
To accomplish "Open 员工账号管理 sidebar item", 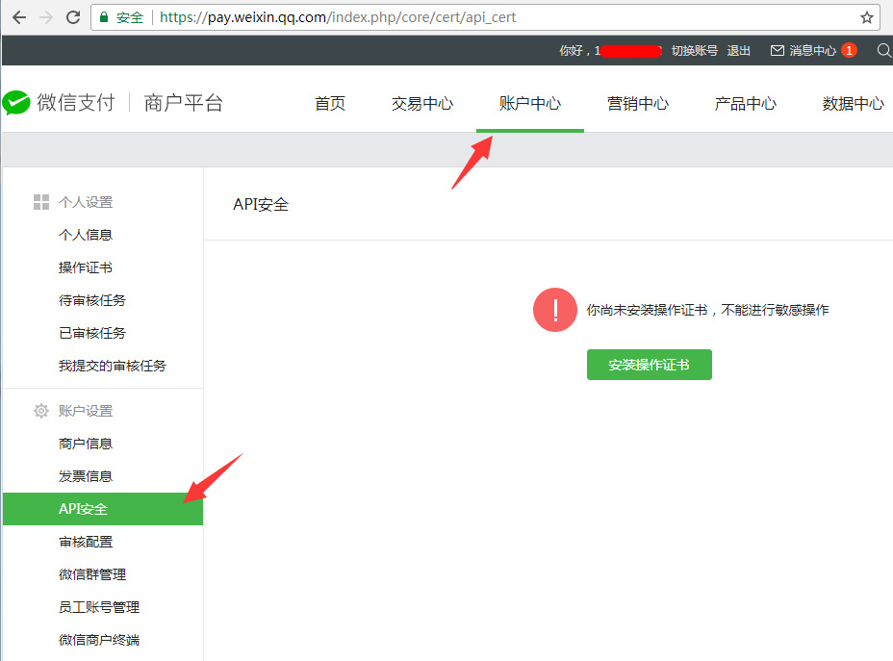I will [99, 607].
